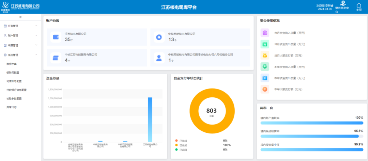Image resolution: width=368 pixels, height=161 pixels.
Task: Click the 江苏核电有限公司 bar in 资金总量 chart
Action: point(150,119)
